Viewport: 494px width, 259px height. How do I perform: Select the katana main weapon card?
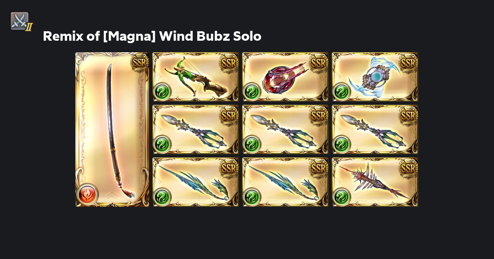coord(112,129)
